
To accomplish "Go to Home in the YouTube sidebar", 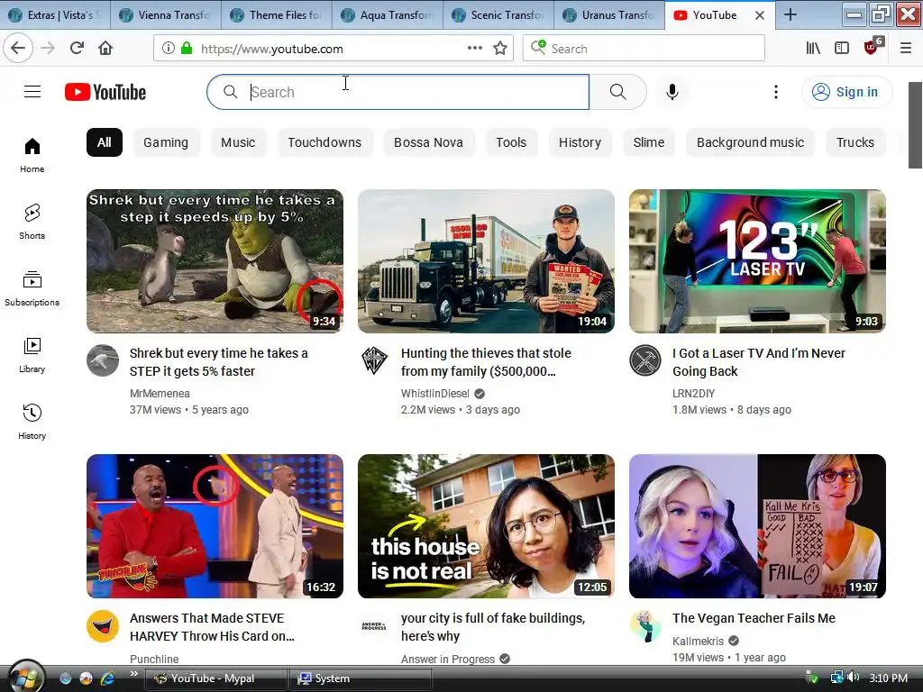I will [x=32, y=155].
